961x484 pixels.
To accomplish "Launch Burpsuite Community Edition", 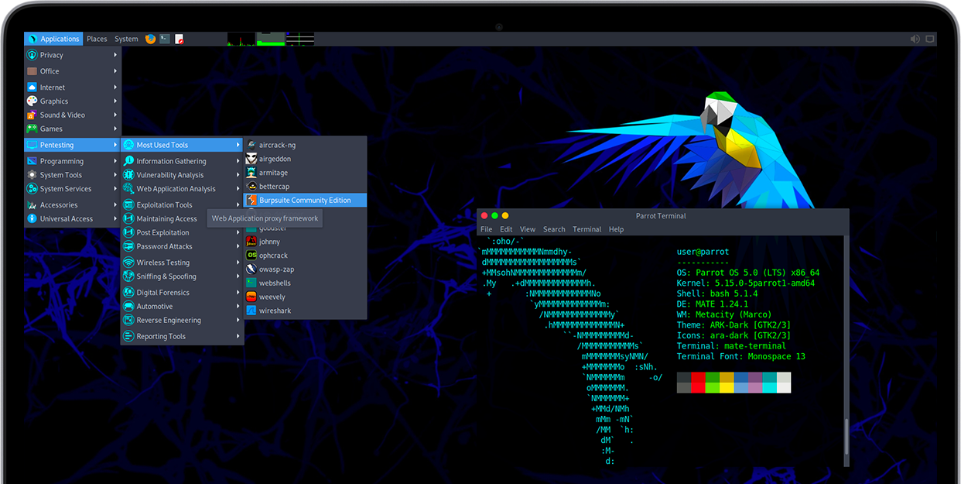I will click(306, 201).
